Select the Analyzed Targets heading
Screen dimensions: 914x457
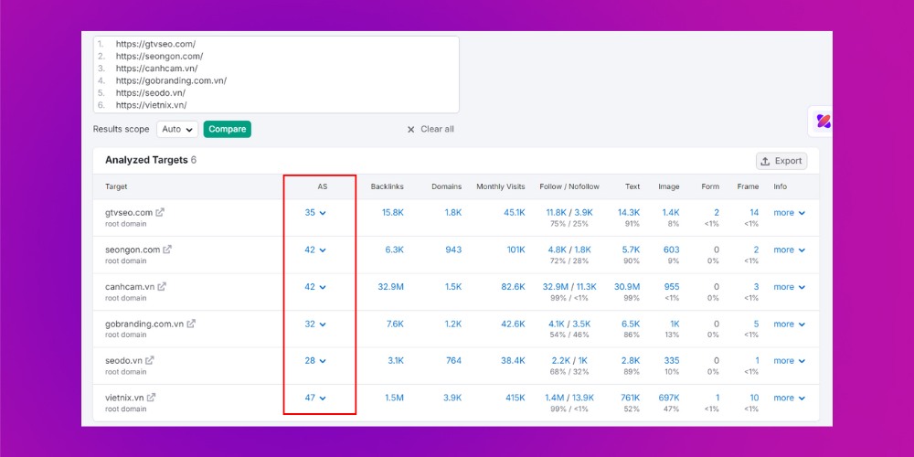(146, 160)
